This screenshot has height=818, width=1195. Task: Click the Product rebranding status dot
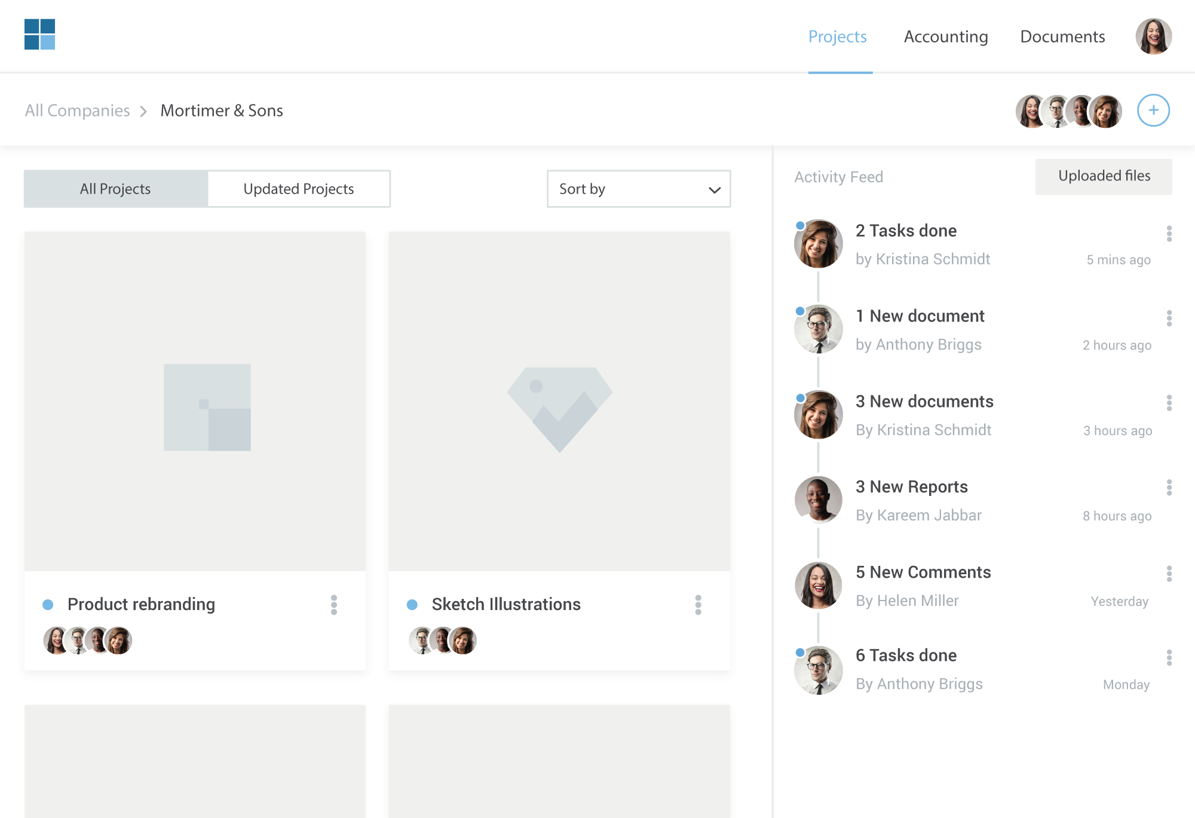[48, 605]
